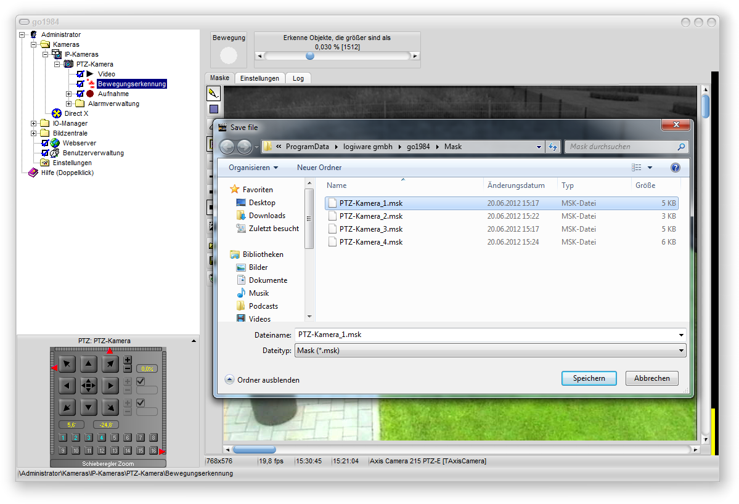Click the Abbrechen button
The image size is (739, 504).
651,378
